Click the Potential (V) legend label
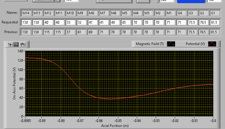 [x=195, y=44]
